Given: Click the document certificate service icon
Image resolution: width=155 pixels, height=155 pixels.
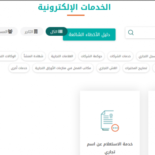Looking at the screenshot, I should pos(110,121).
